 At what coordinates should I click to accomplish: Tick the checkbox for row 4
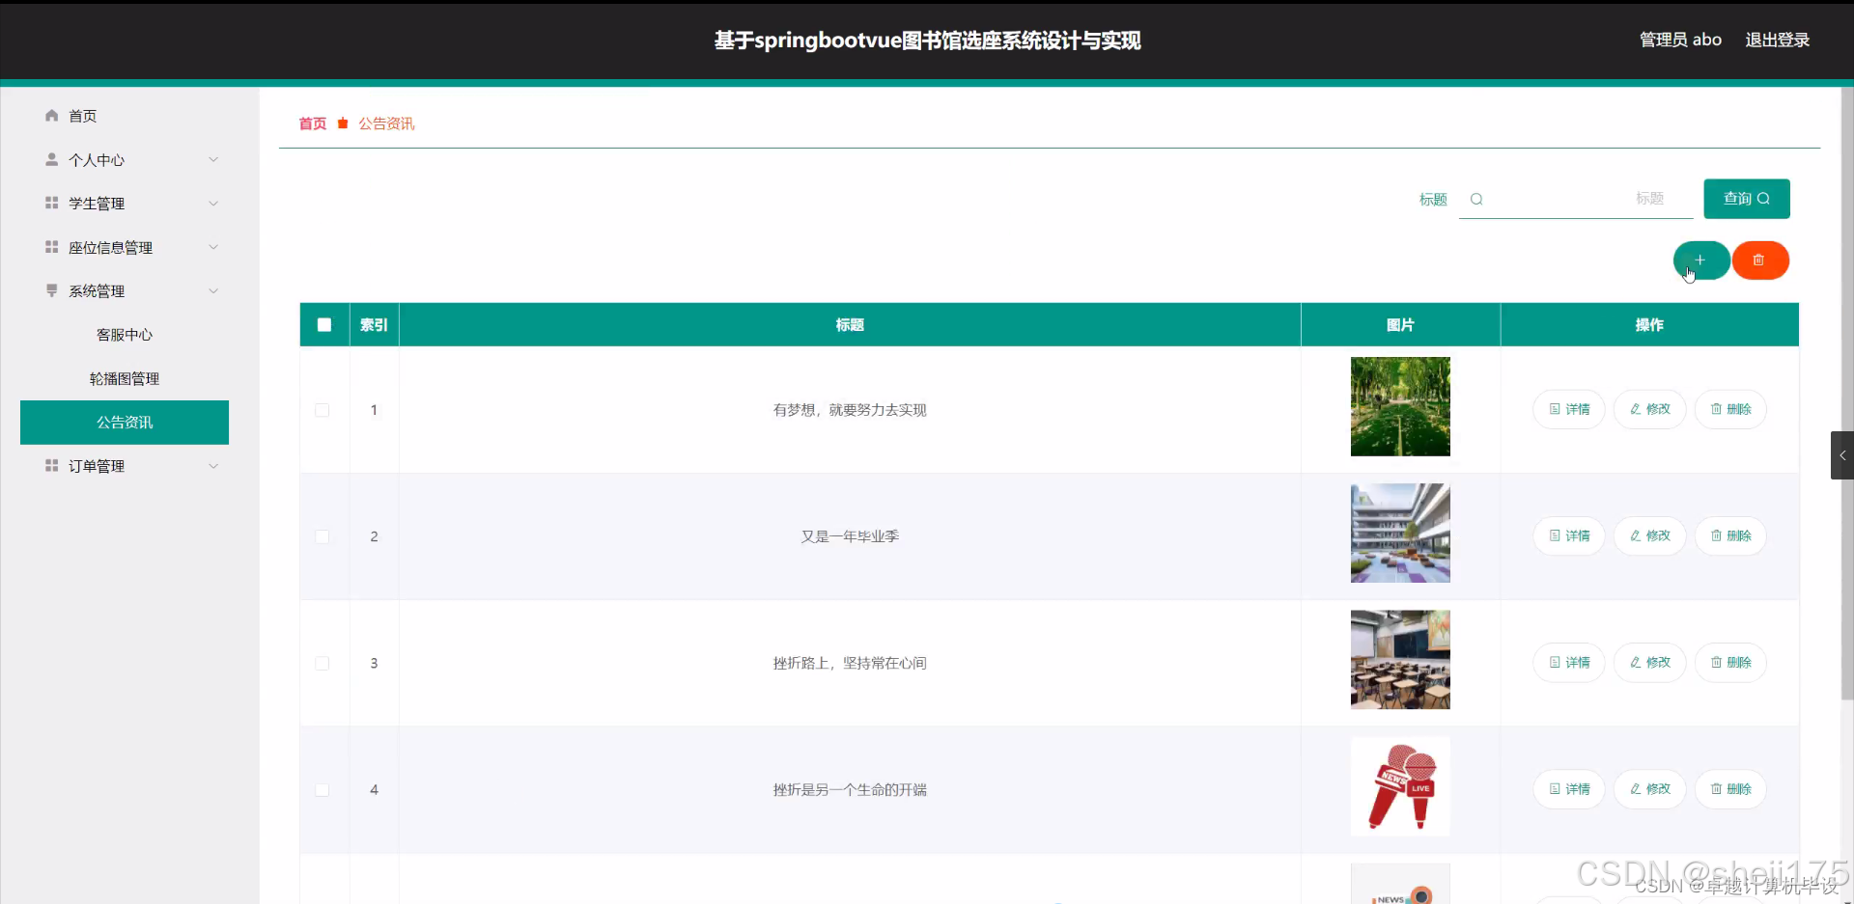[x=322, y=789]
